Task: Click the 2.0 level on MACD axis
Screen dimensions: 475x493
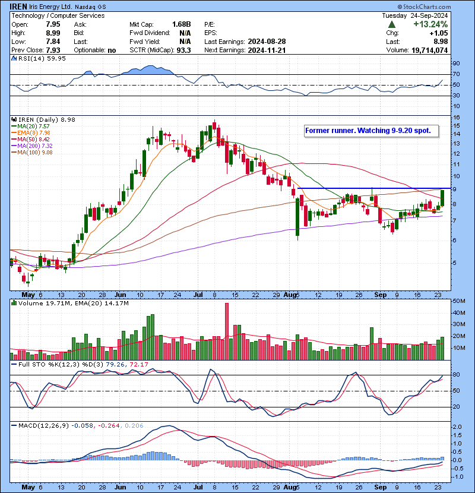Action: tap(457, 427)
